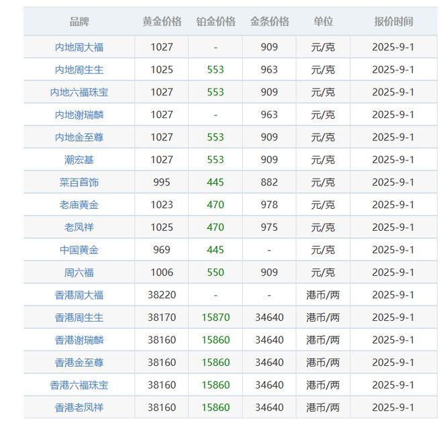Open 内地金至尊 brand page
Screen dimensions: 443x425
79,138
